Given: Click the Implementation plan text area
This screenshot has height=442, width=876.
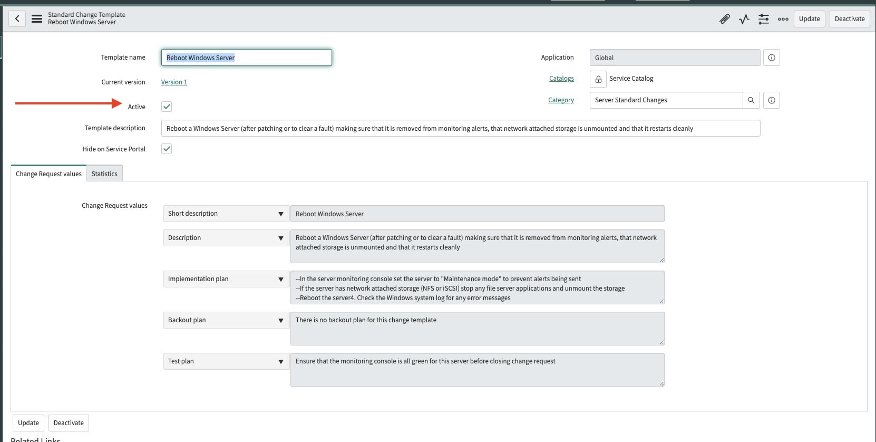Looking at the screenshot, I should click(478, 287).
